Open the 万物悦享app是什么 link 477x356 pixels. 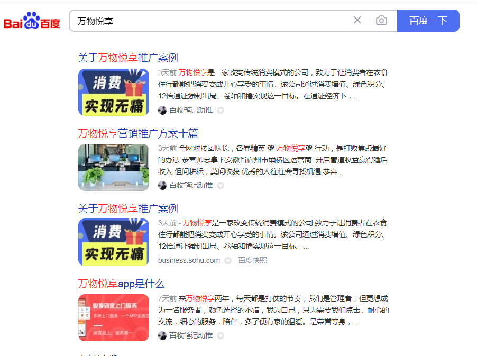(x=121, y=284)
